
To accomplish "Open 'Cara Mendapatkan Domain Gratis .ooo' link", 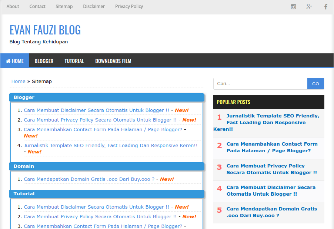I will tap(88, 179).
